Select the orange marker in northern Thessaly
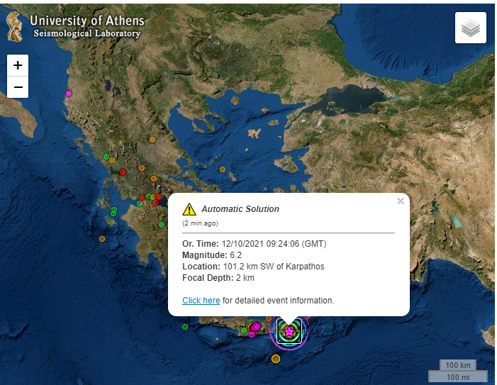Screen dimensions: 497x385 [152, 140]
